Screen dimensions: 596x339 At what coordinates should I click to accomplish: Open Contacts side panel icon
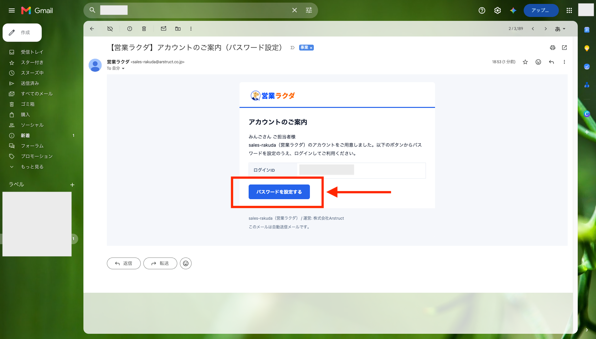[x=587, y=85]
